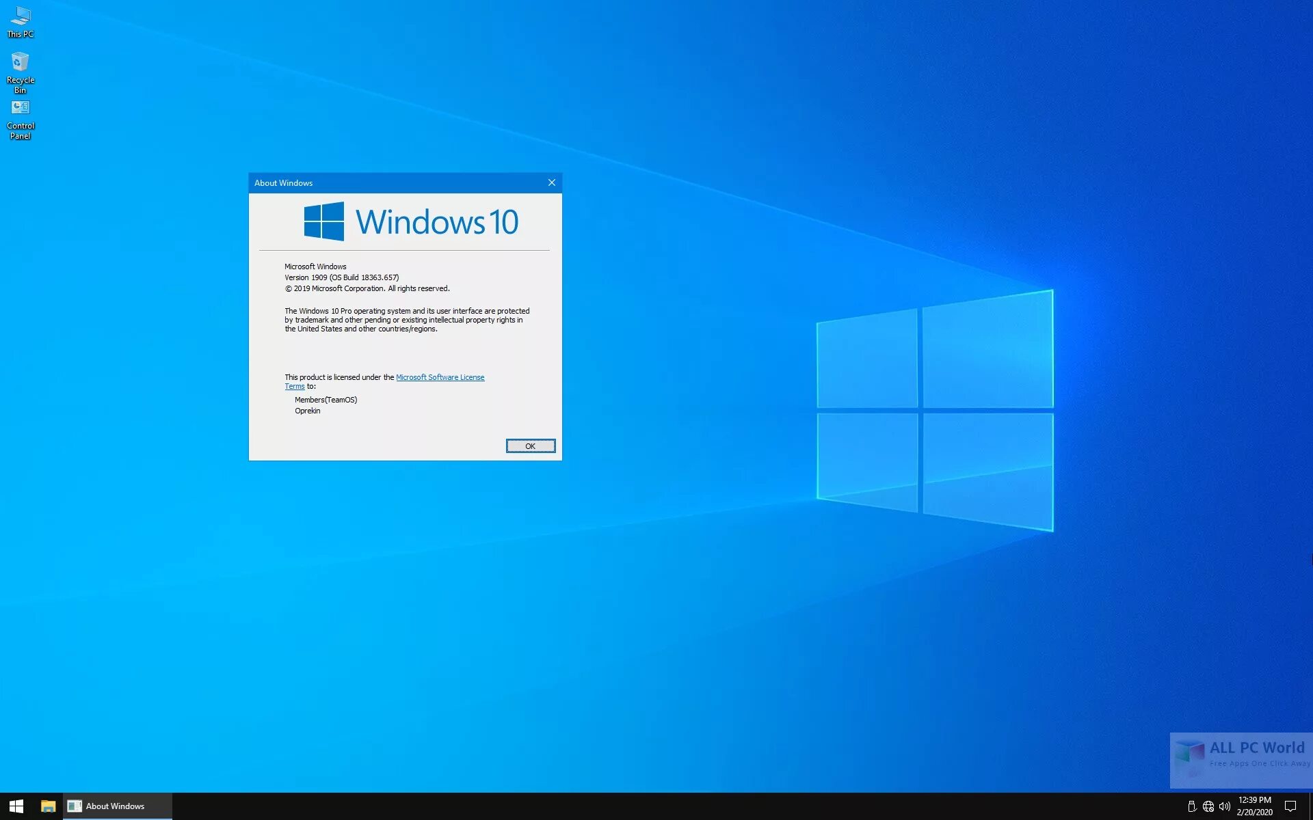Click the network status tray icon
Image resolution: width=1313 pixels, height=820 pixels.
[x=1208, y=806]
